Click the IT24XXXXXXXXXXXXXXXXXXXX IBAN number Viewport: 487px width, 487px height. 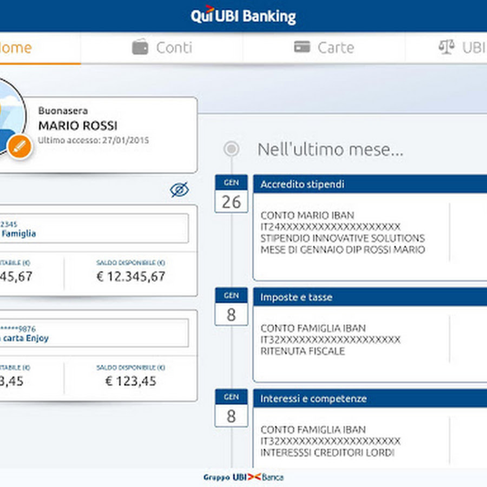[x=331, y=227]
